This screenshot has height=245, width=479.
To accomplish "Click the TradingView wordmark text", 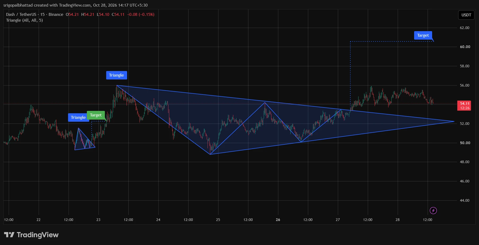I will coord(38,235).
